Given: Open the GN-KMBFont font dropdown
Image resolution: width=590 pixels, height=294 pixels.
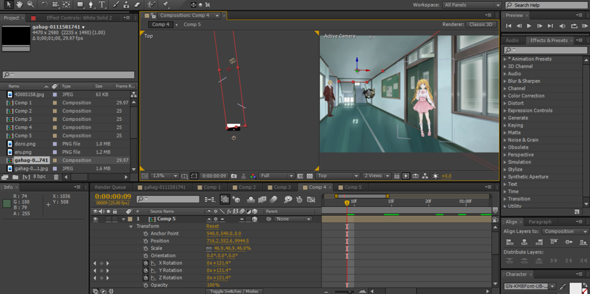Looking at the screenshot, I should [531, 286].
